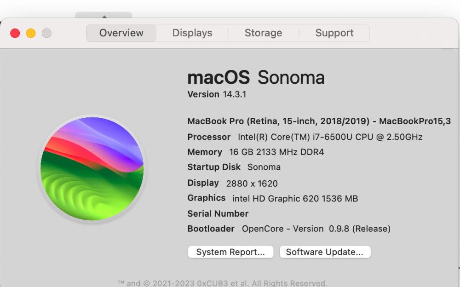The height and width of the screenshot is (287, 460).
Task: Click the Startup Disk value Sonoma
Action: pos(264,167)
